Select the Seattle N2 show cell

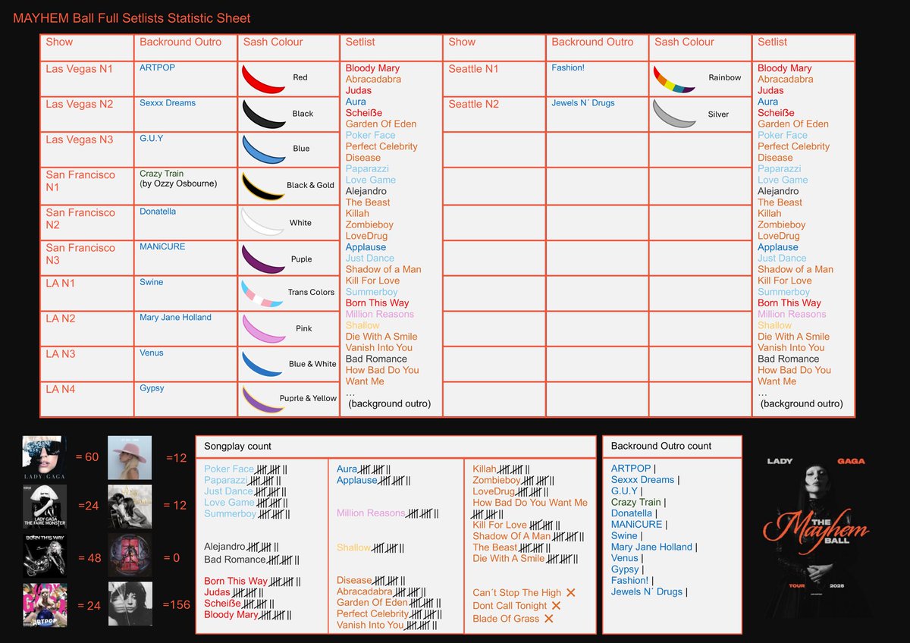click(x=494, y=114)
